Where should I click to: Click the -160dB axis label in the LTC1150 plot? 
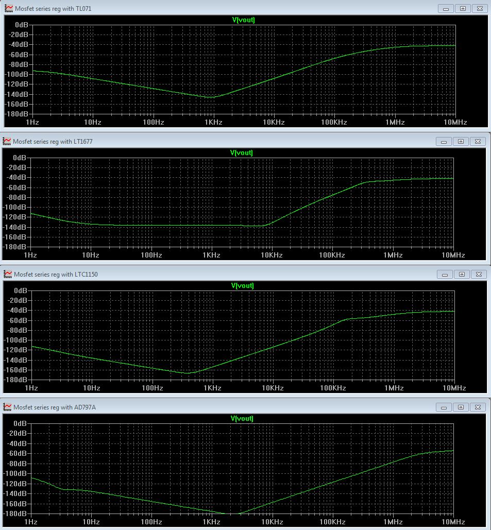pyautogui.click(x=15, y=370)
